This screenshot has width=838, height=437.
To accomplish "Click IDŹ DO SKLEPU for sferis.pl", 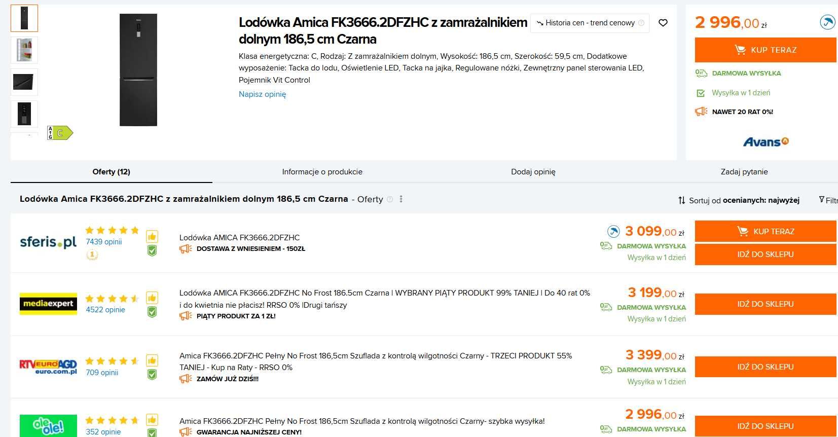I will (x=766, y=254).
